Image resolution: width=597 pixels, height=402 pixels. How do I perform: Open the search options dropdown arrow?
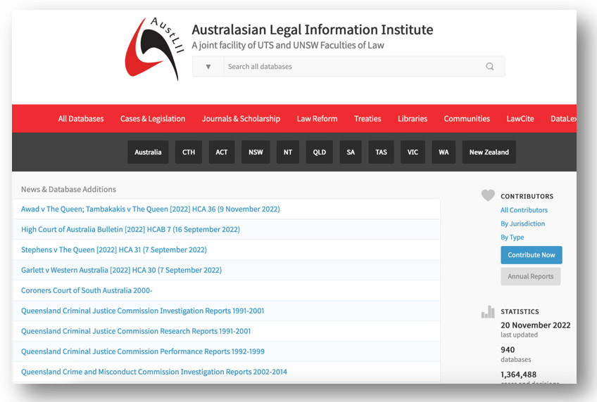click(208, 67)
